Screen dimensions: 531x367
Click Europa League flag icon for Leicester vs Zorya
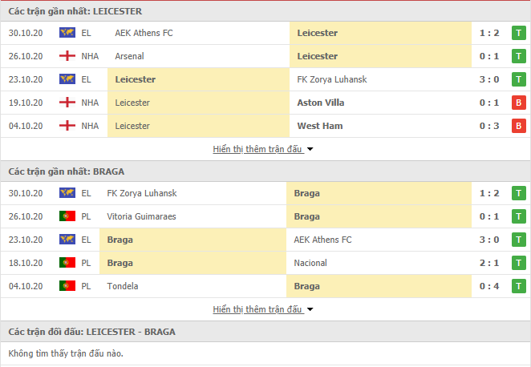point(67,79)
